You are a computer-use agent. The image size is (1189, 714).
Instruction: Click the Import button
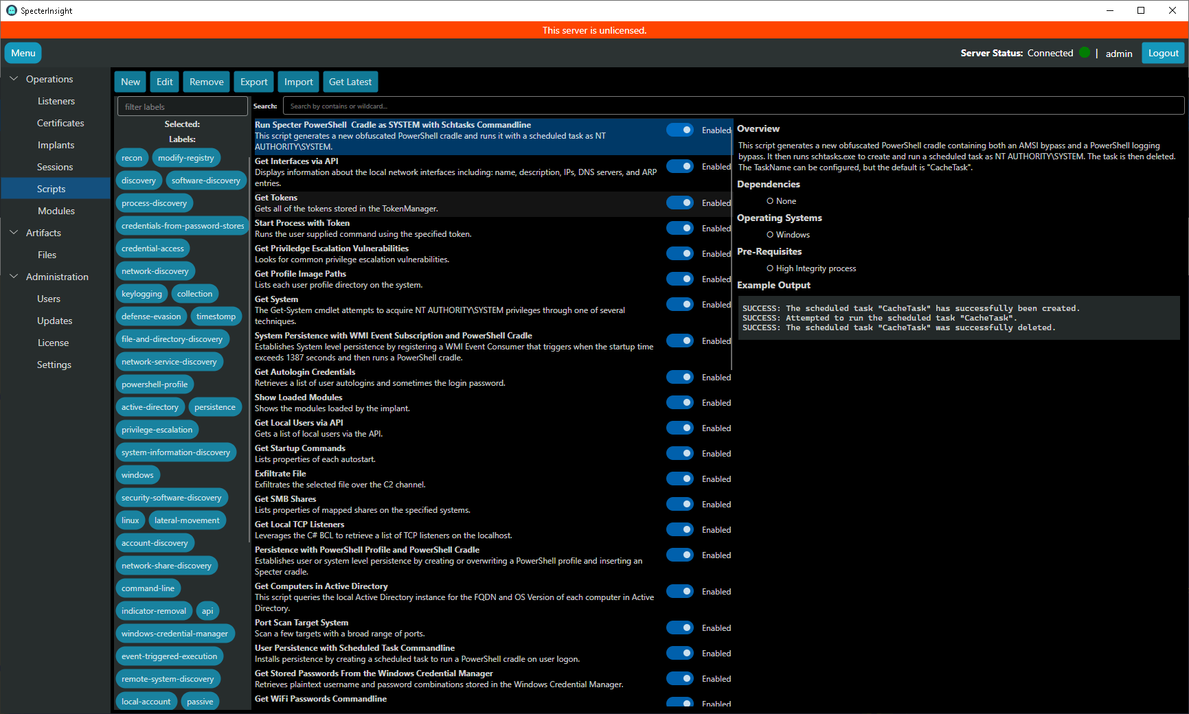299,82
